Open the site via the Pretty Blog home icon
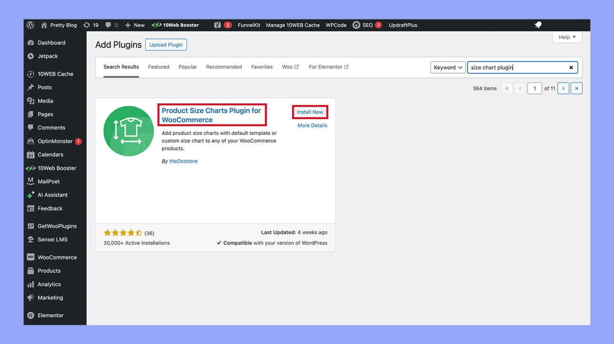 58,25
